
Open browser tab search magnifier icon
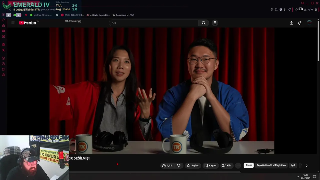click(302, 3)
